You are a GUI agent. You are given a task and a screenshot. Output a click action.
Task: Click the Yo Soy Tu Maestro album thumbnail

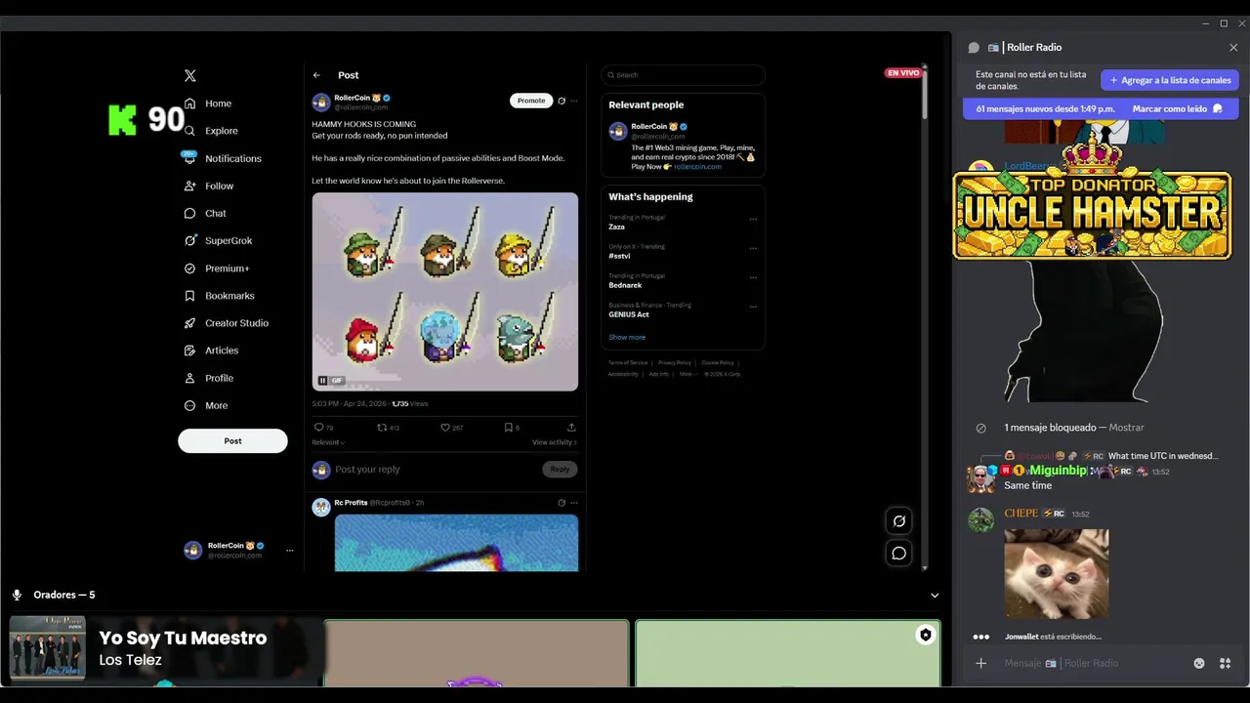(x=48, y=647)
